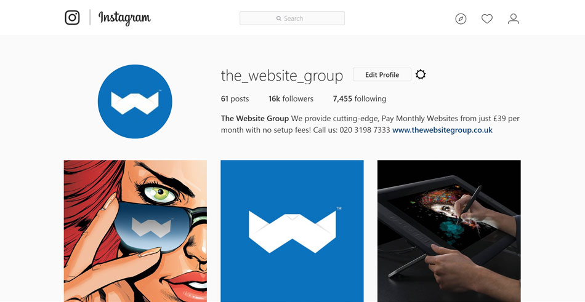585x302 pixels.
Task: Open the activity heart icon
Action: 487,18
